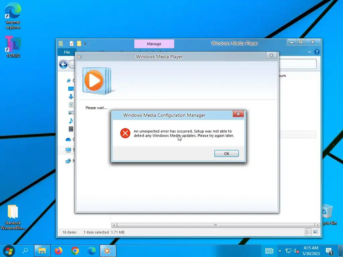343x257 pixels.
Task: Maximize the Explorer window
Action: point(301,42)
